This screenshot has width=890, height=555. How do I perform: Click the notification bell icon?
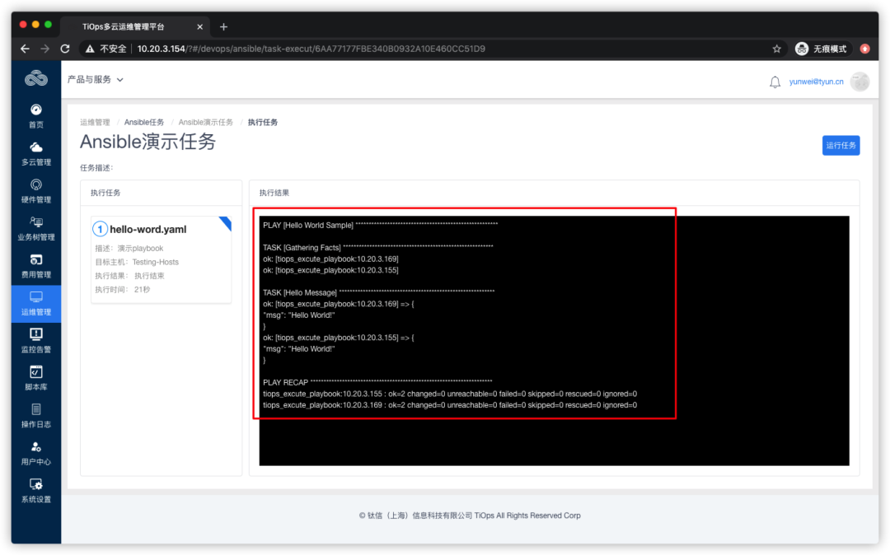pos(774,82)
